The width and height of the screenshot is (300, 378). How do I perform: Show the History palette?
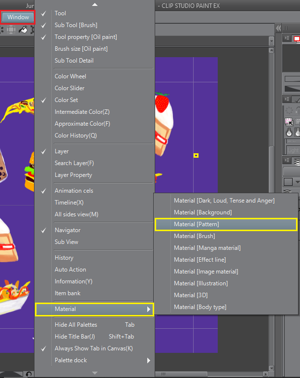tap(94, 258)
